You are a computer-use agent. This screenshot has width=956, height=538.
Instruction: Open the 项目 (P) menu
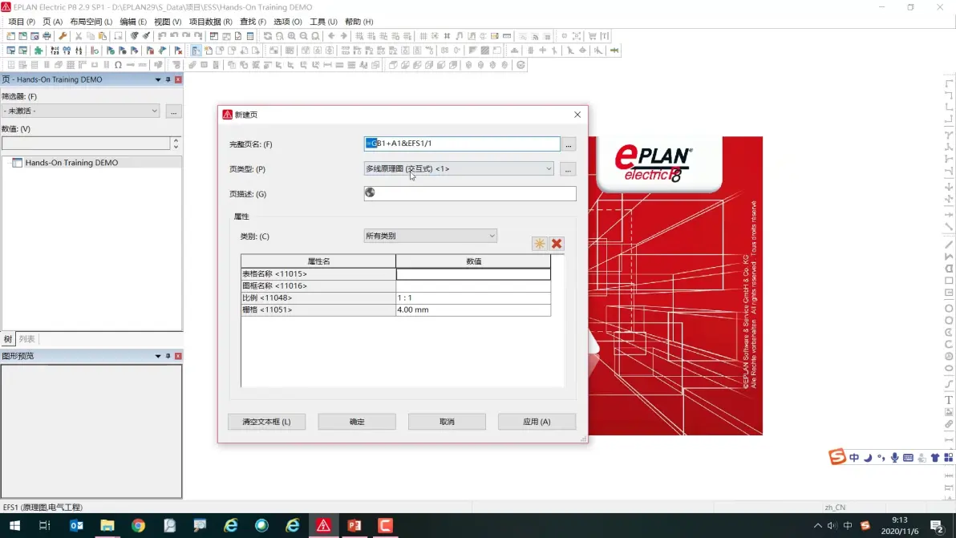click(x=22, y=22)
